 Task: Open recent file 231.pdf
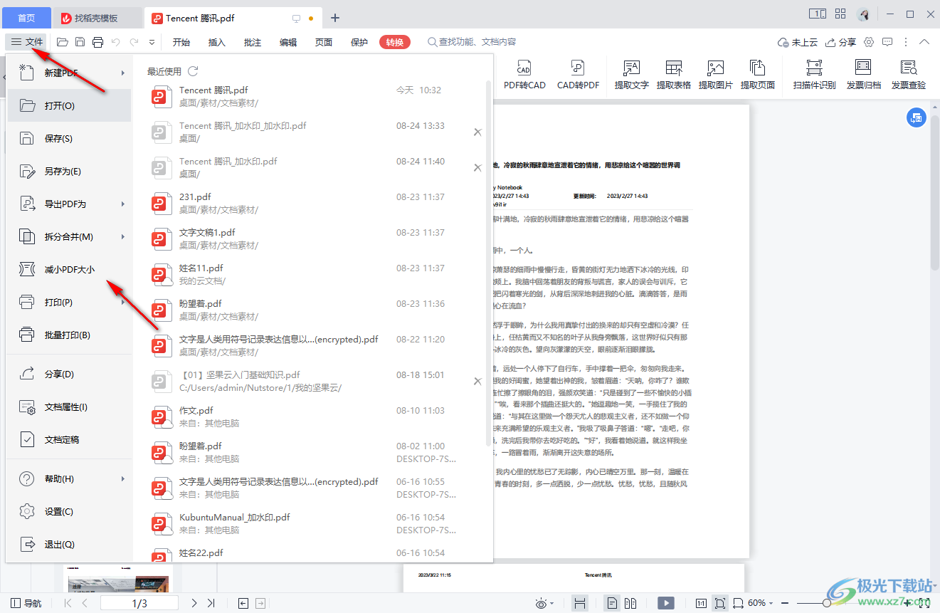coord(313,204)
